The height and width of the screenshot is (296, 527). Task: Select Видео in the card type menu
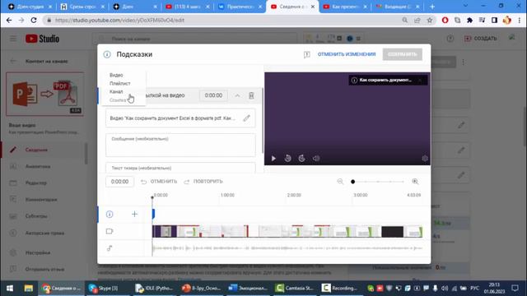coord(116,75)
